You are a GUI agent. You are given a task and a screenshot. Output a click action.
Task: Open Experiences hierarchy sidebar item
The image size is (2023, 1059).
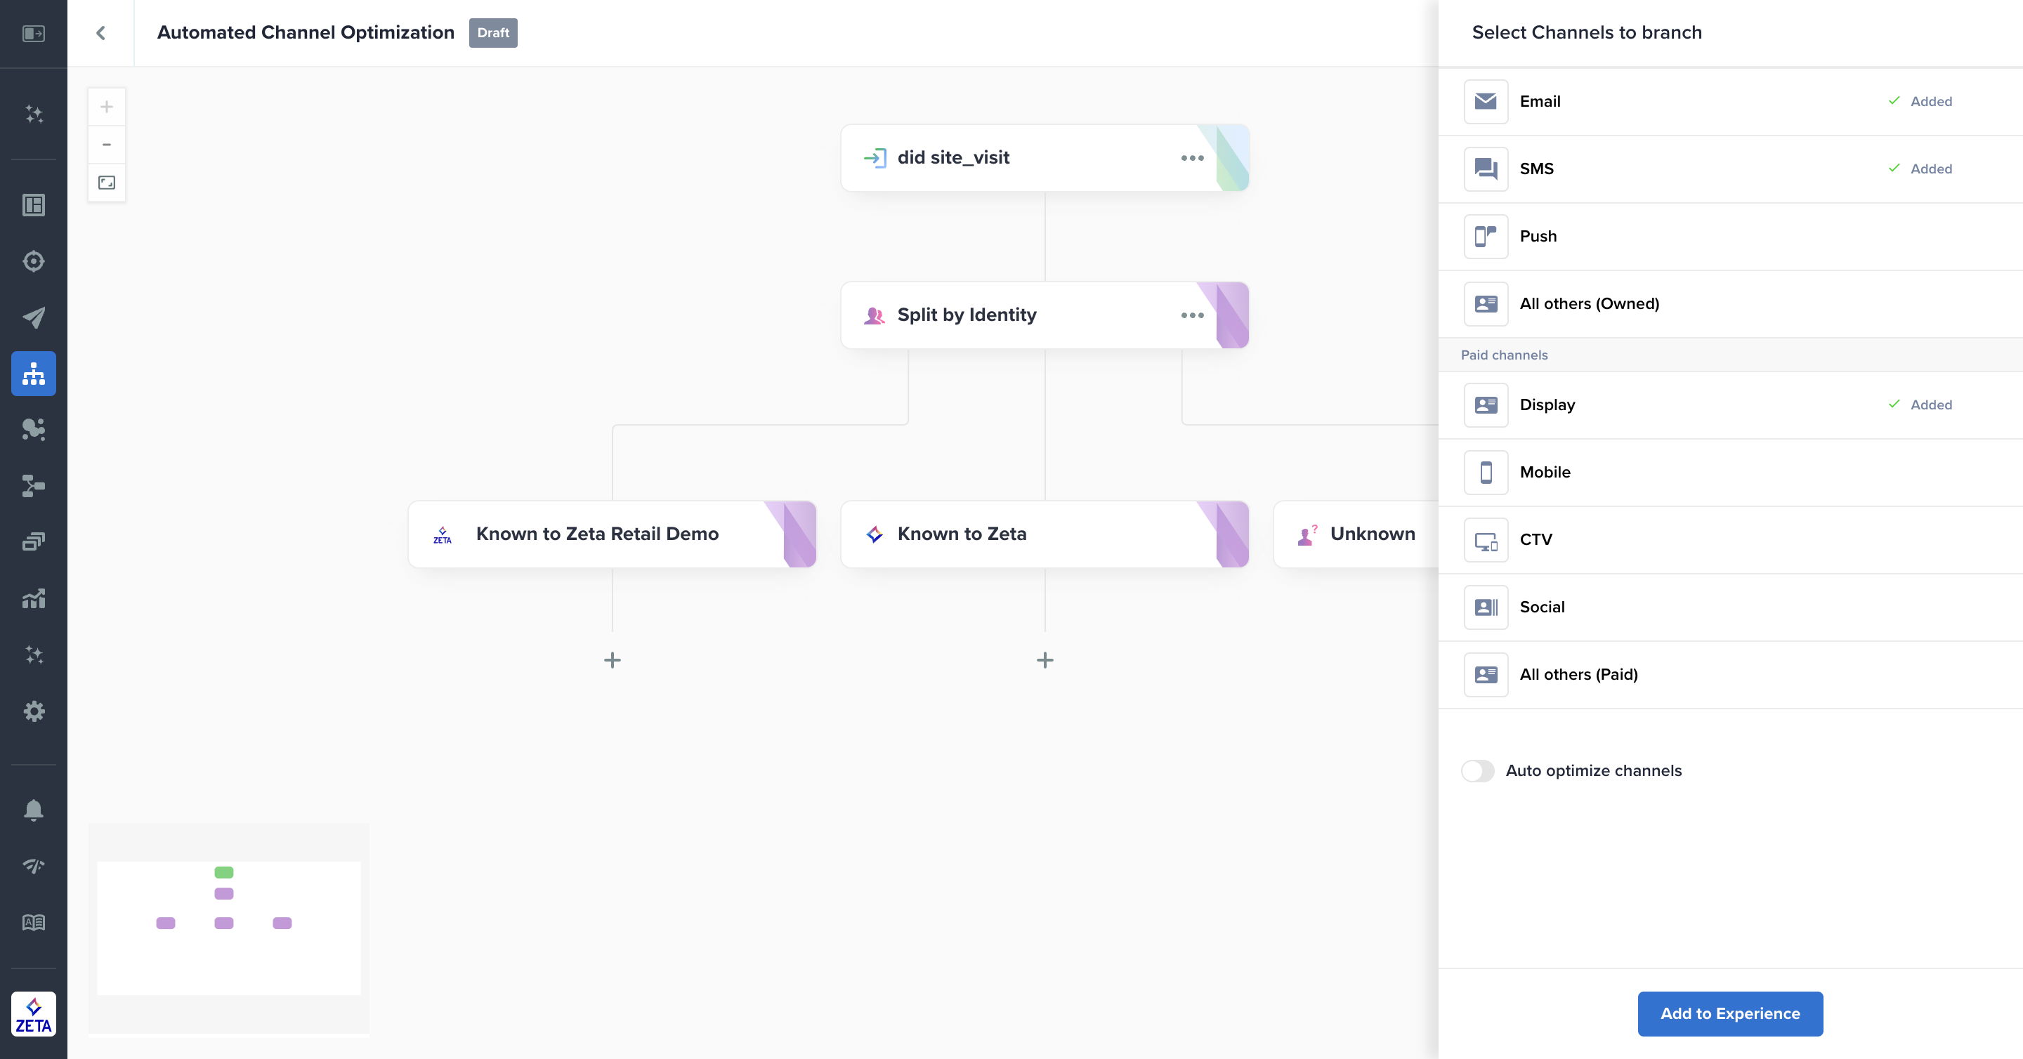pyautogui.click(x=33, y=374)
